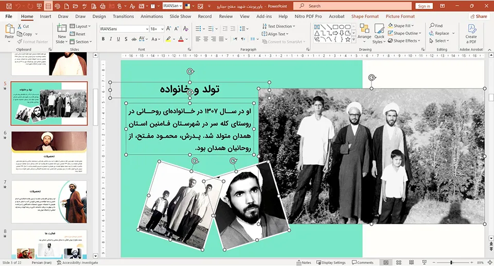Open Select dropdown in Editing group
The height and width of the screenshot is (266, 494).
439,41
